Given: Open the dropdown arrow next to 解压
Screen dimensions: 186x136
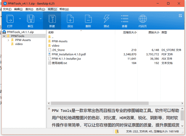Looking at the screenshot, I should [x=41, y=18].
